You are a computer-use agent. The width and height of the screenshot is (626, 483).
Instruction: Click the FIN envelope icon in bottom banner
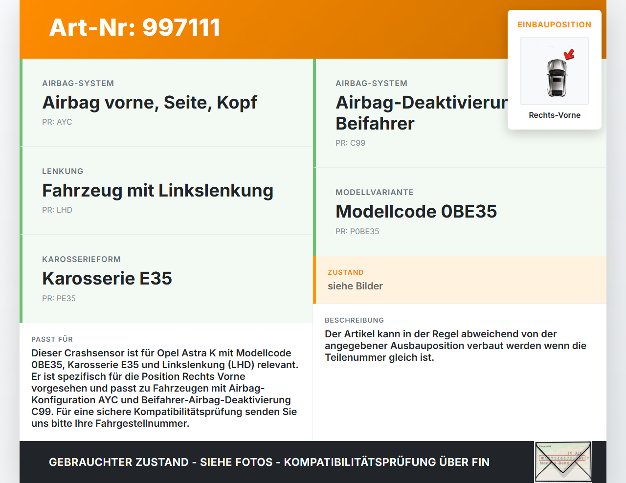(561, 461)
